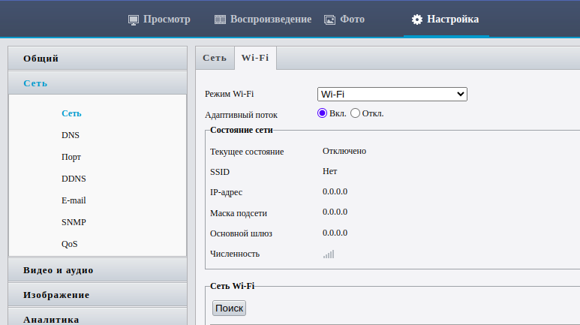Click the Поиск button to scan Wi-Fi

click(x=229, y=308)
